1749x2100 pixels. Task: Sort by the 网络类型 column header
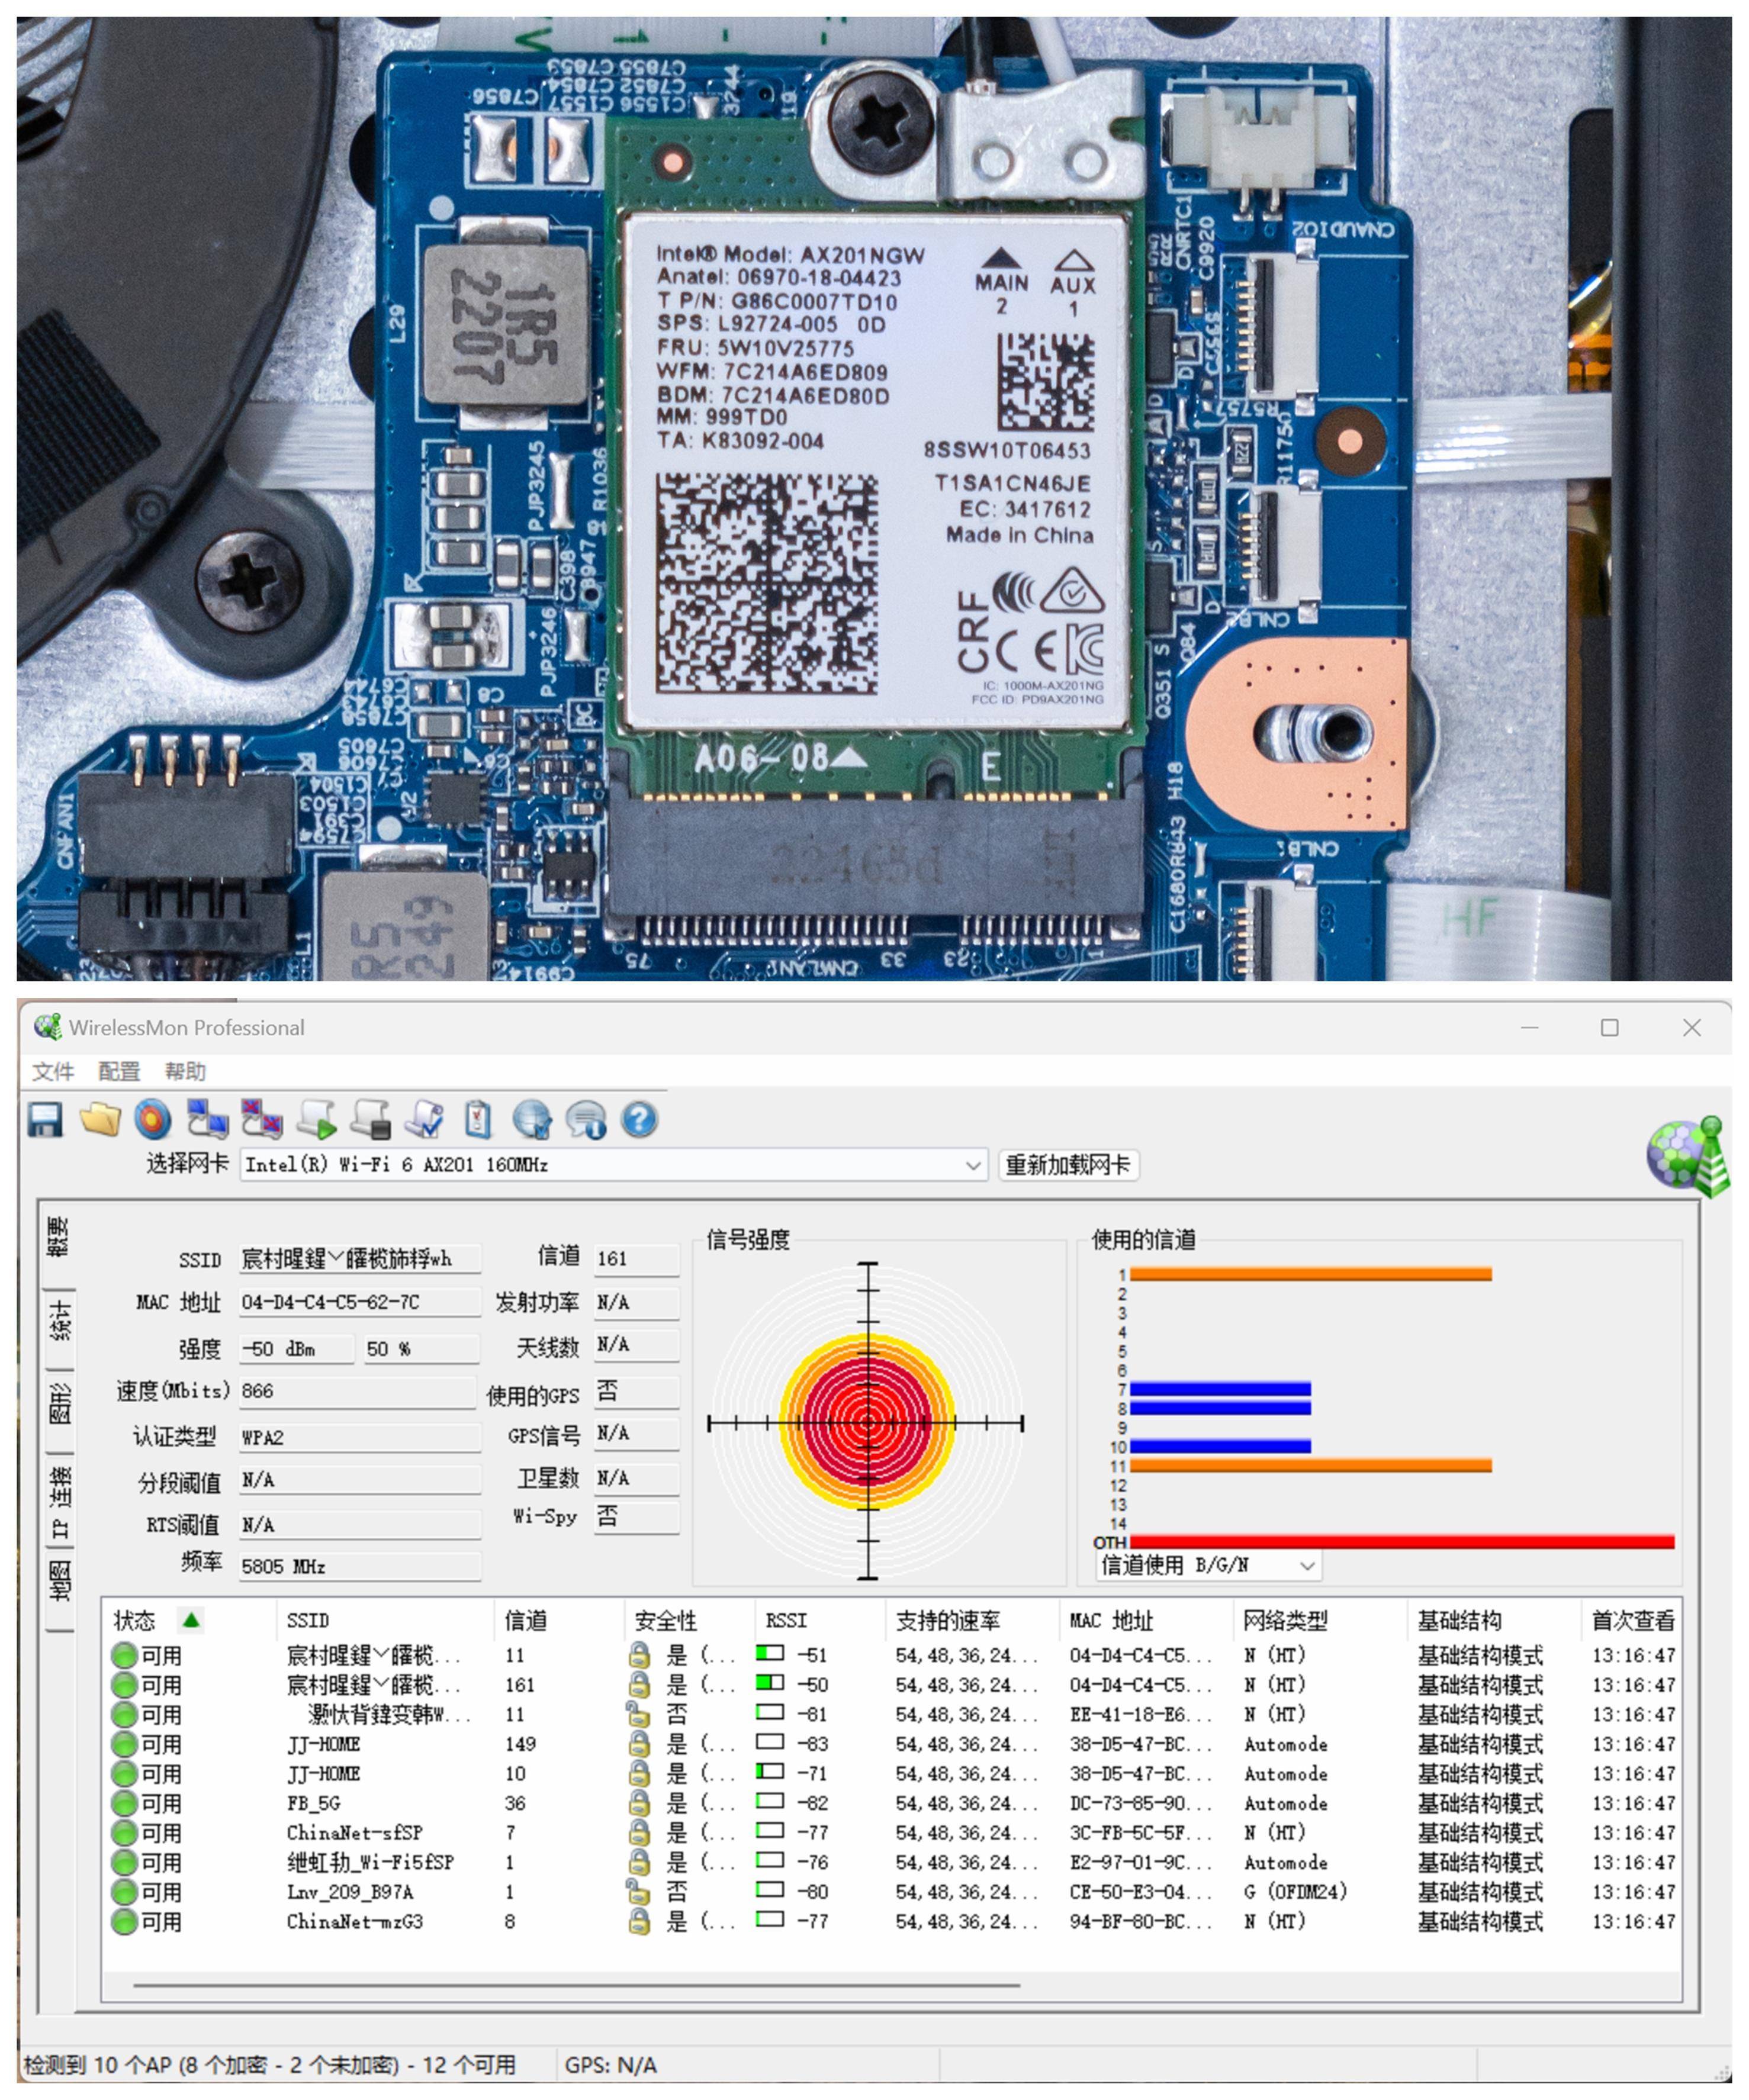coord(1321,1620)
